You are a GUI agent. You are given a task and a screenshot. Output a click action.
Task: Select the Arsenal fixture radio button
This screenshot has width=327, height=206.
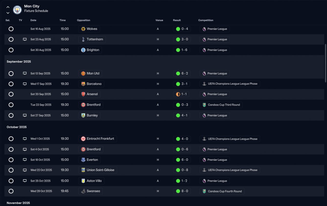[11, 94]
